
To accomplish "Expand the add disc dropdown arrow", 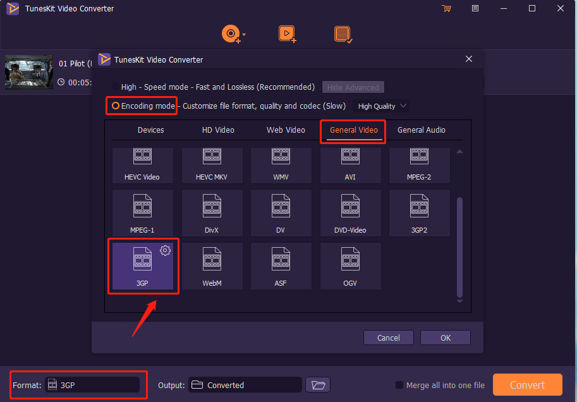I will tap(244, 35).
